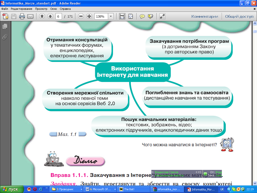
Task: Launch Internet Explorer from quick launch
Action: point(40,189)
